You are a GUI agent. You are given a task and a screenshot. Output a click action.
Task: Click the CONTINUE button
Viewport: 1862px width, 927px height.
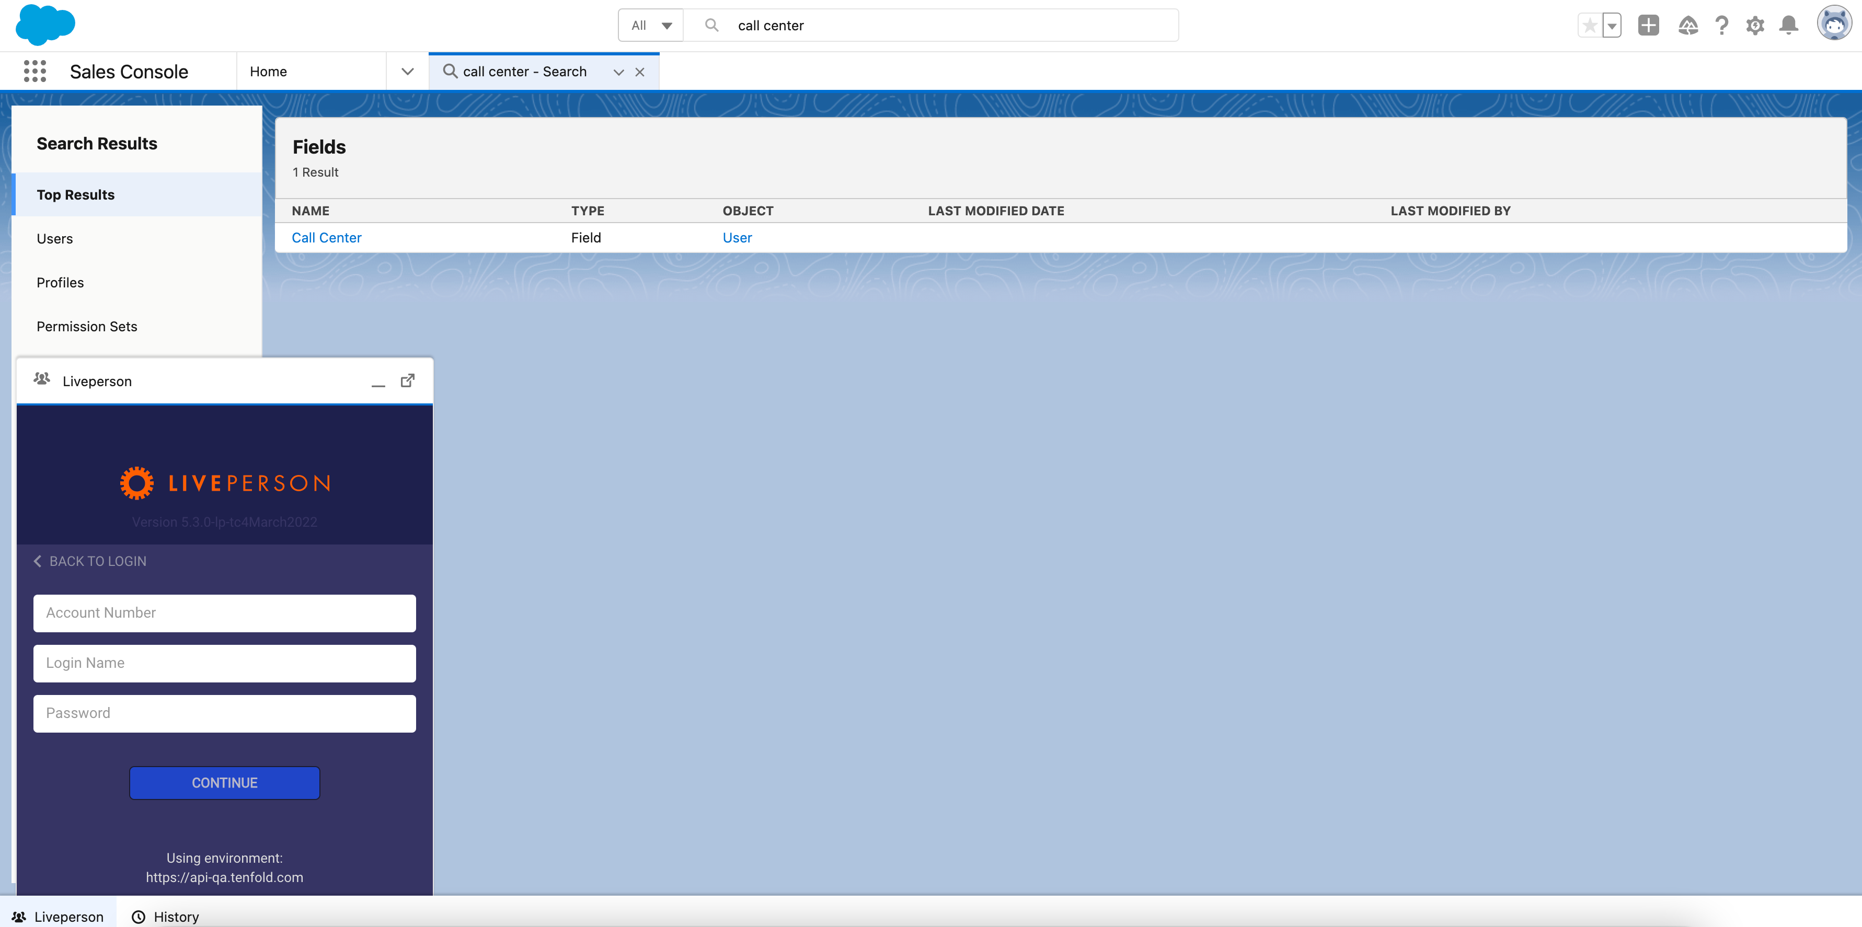[x=225, y=783]
